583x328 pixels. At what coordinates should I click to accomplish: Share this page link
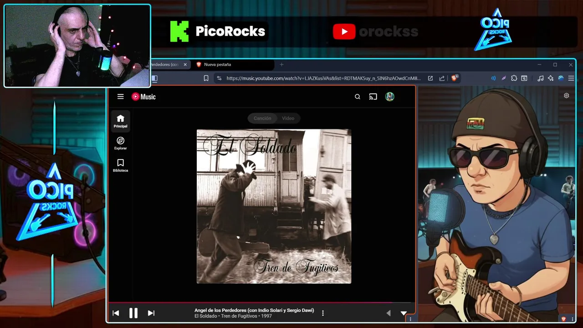[442, 78]
